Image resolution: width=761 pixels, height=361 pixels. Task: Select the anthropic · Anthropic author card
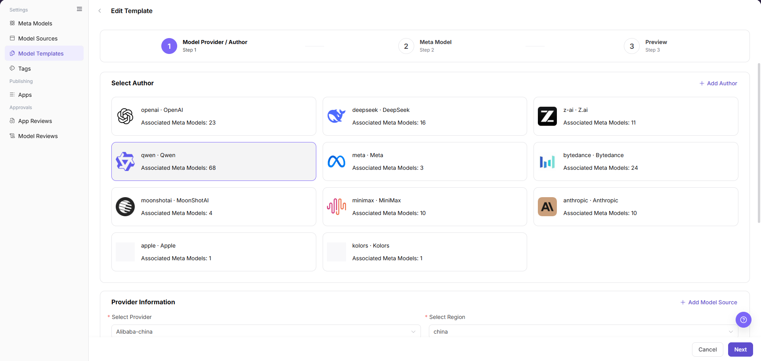click(636, 207)
